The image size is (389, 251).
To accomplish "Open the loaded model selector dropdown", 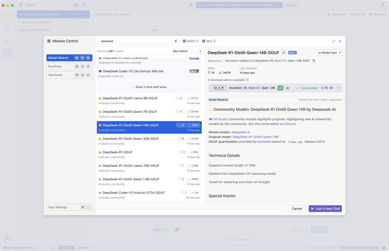I will tap(239, 5).
